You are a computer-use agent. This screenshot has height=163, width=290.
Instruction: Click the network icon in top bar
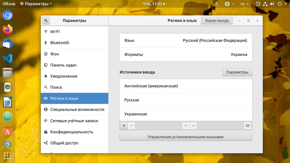coord(265,4)
